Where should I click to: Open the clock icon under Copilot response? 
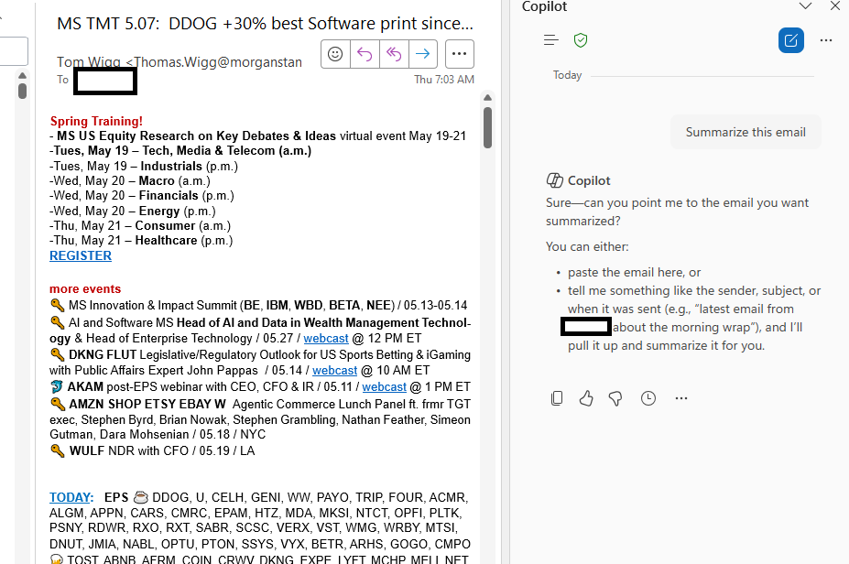[648, 398]
